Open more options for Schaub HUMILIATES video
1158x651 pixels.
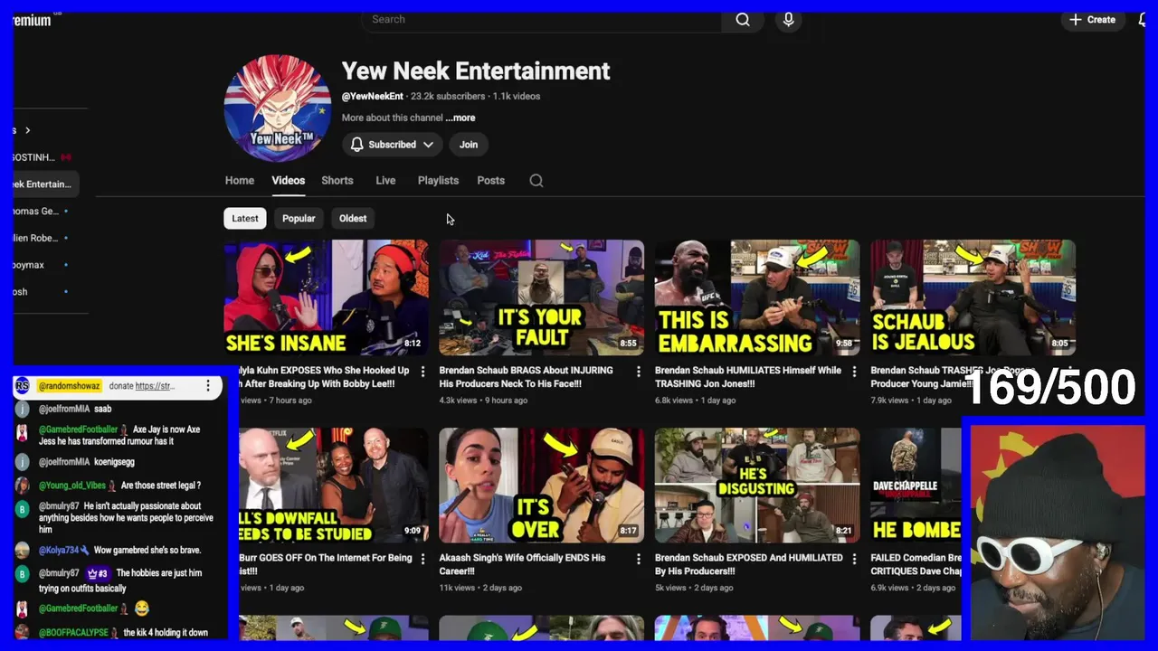pos(853,372)
